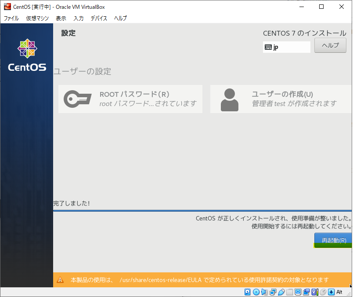Screen dimensions: 353x297
Task: Click the mouse integration indicator icon
Action: [x=323, y=292]
